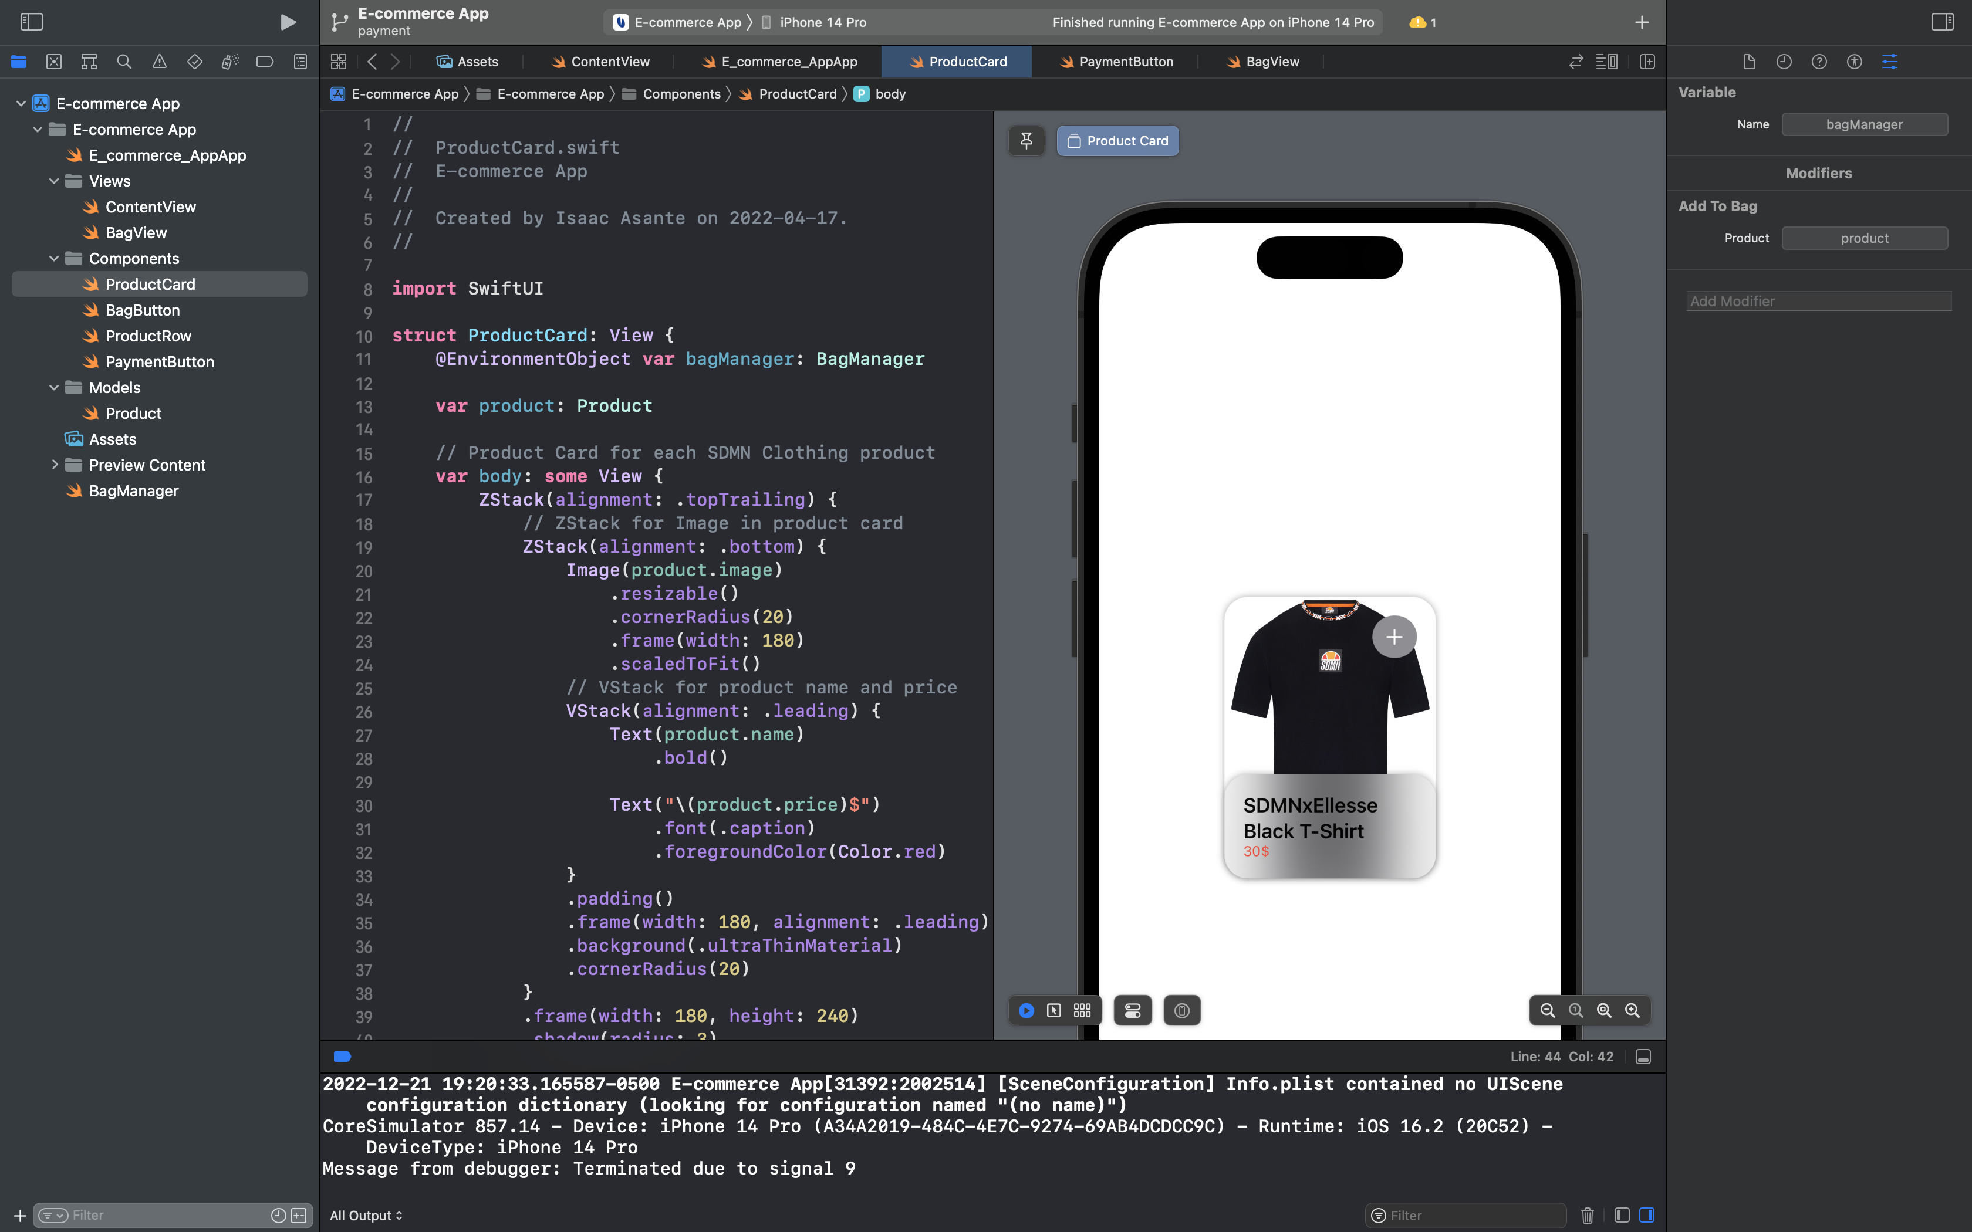Open the All Output dropdown
Viewport: 1972px width, 1232px height.
coord(366,1216)
